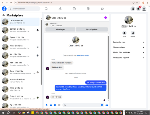150x115 pixels.
Task: Open the Real - 2 bd 2 ba conversation
Action: tap(20, 64)
